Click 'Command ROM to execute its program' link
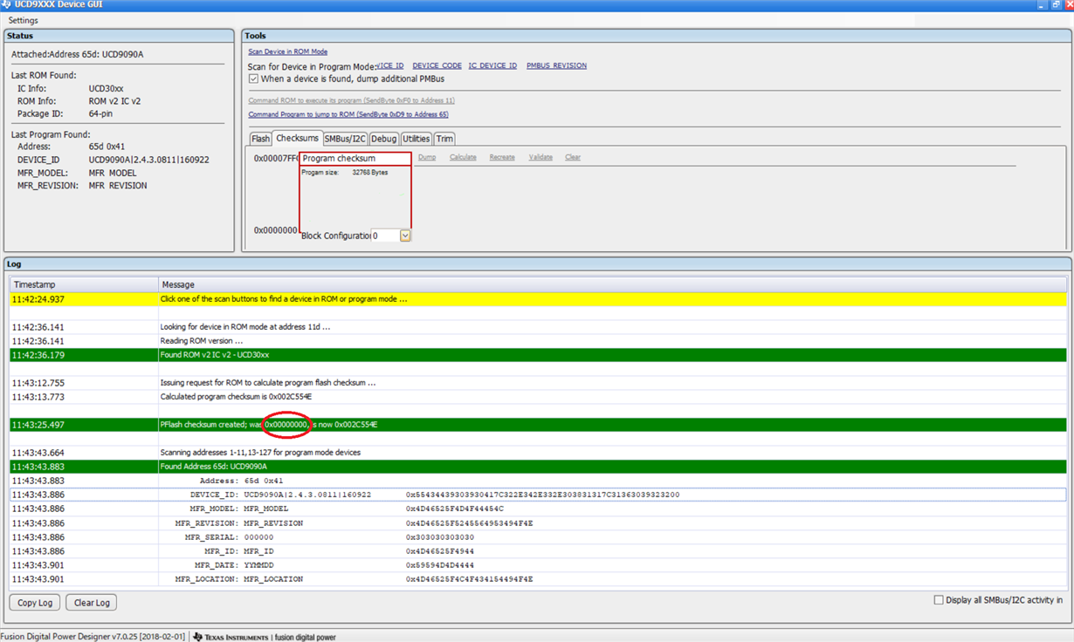1074x642 pixels. 351,100
